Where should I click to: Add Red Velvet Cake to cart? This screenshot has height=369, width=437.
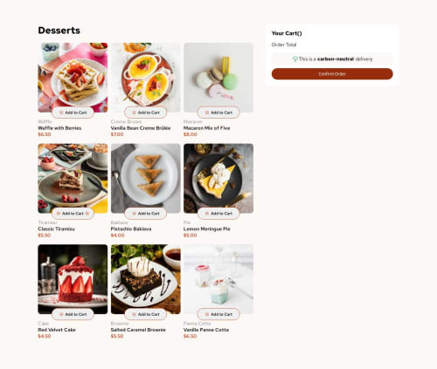(x=73, y=314)
